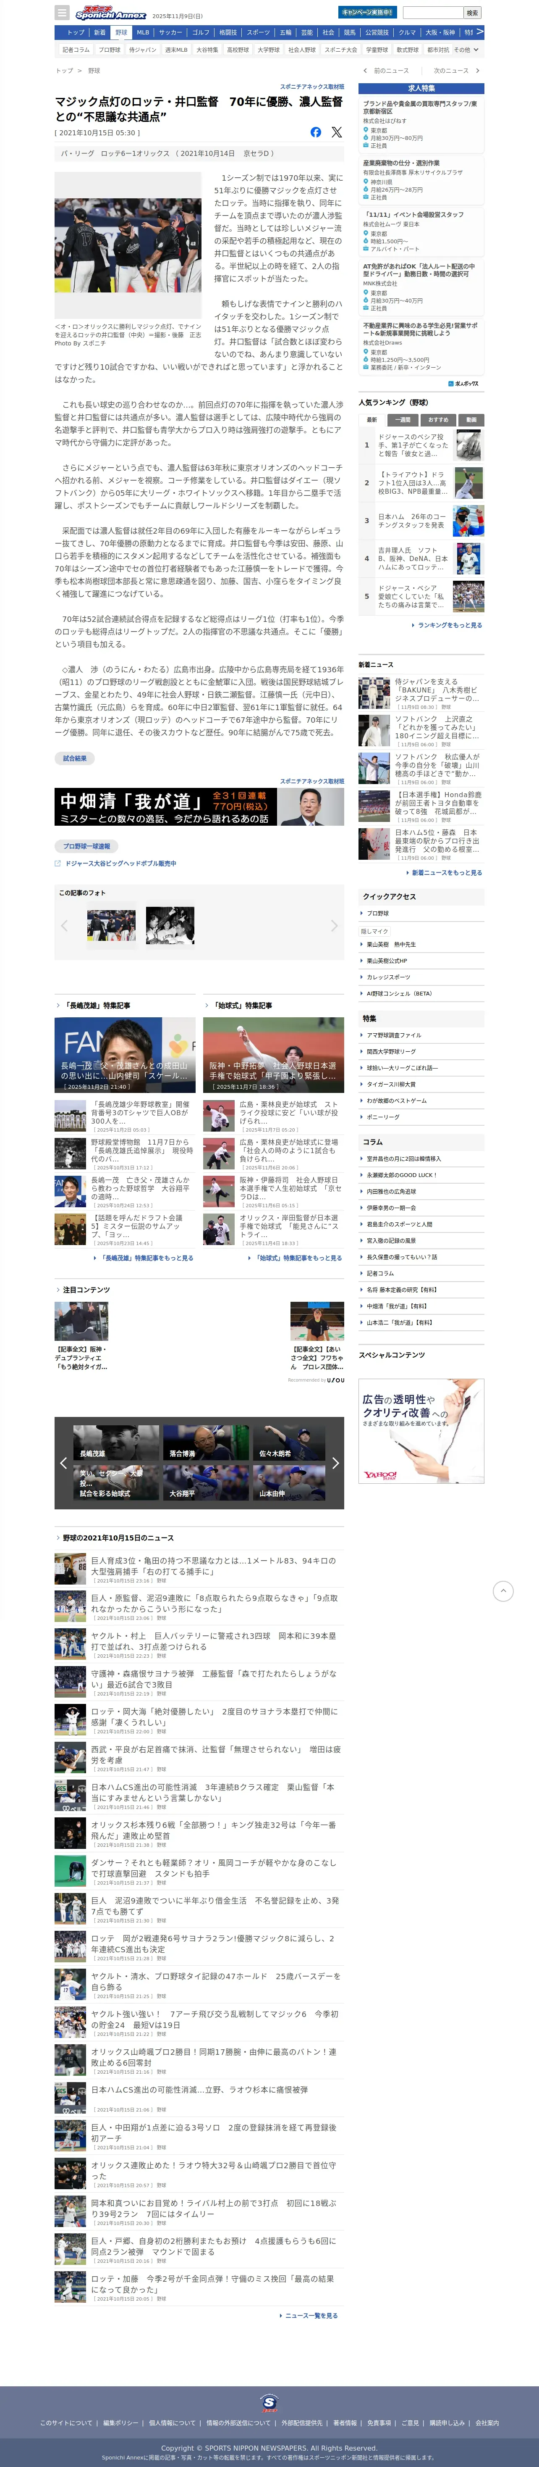This screenshot has width=539, height=2467.
Task: Click the Sponichi Annex logo
Action: 111,13
